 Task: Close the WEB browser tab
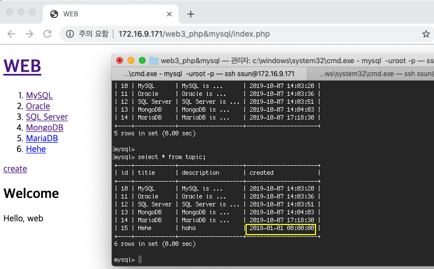[169, 14]
